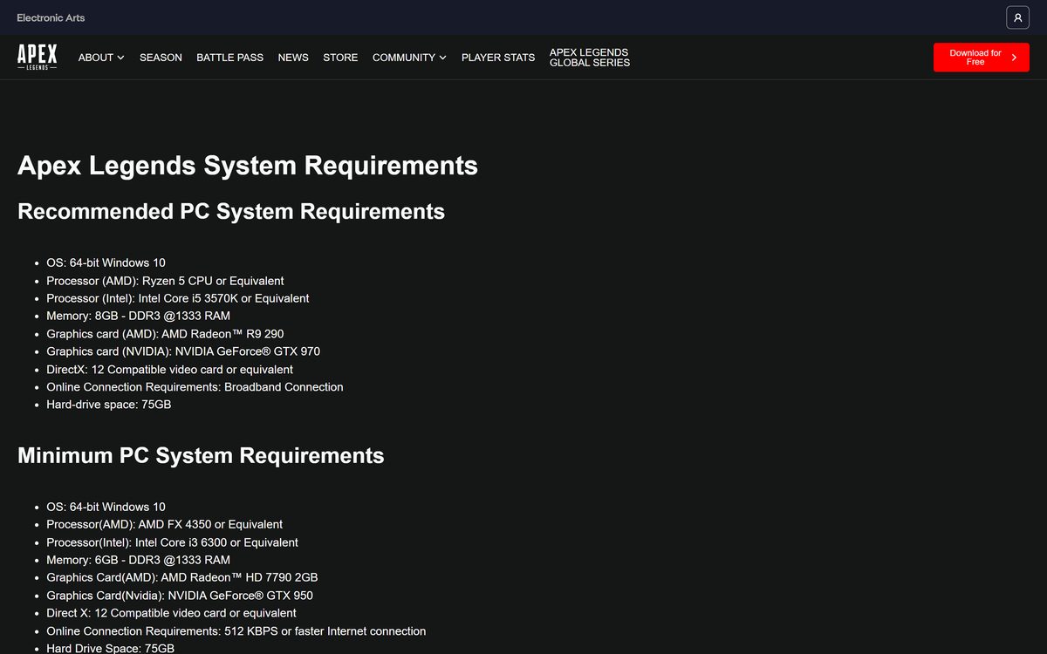
Task: View Player Stats page
Action: click(498, 58)
